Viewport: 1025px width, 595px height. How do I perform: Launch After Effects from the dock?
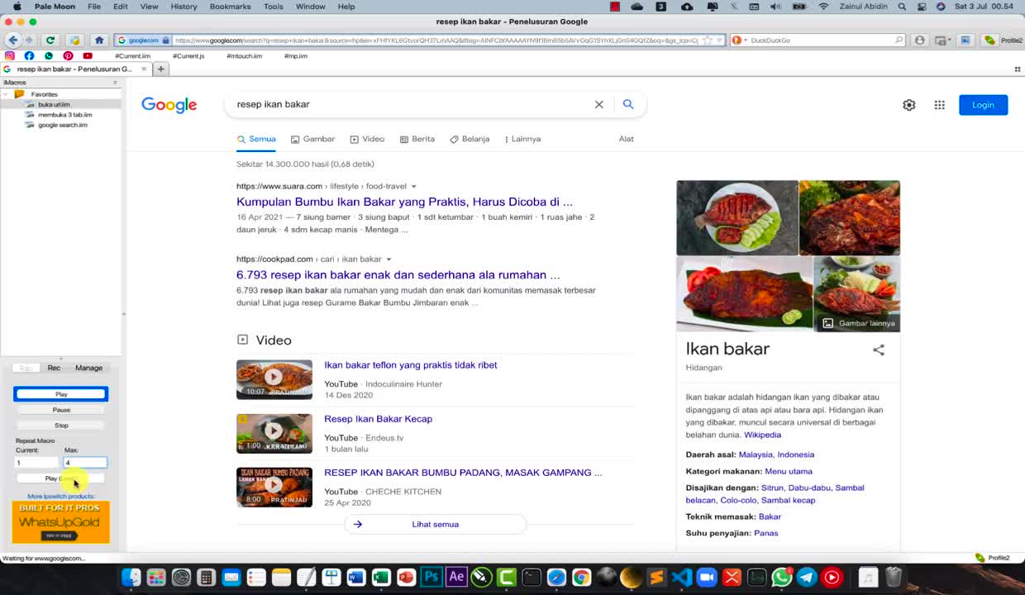(456, 577)
